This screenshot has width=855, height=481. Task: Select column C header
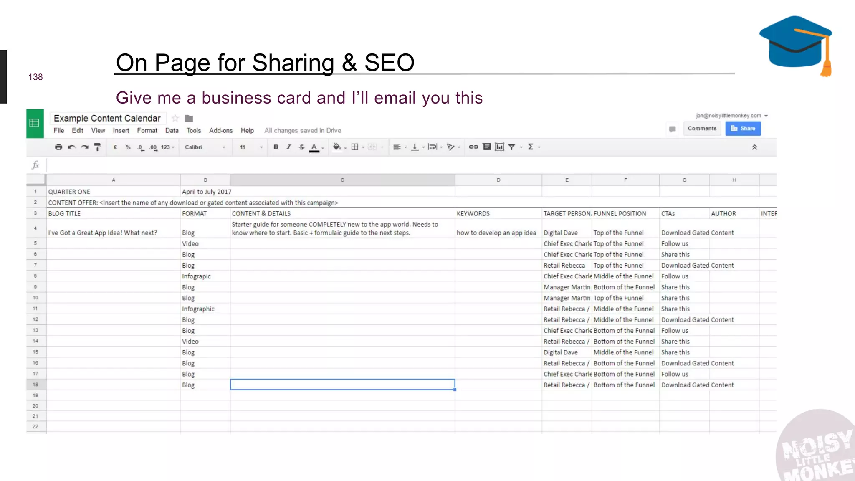point(342,180)
